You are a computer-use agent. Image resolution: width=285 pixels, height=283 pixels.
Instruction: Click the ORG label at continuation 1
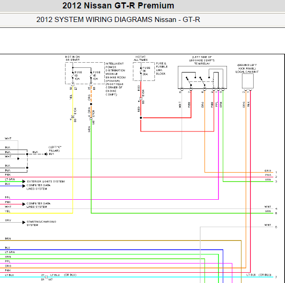pos(268,171)
